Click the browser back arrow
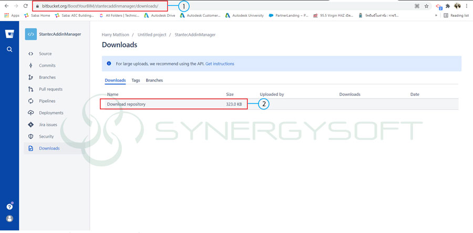This screenshot has width=473, height=233. point(6,6)
